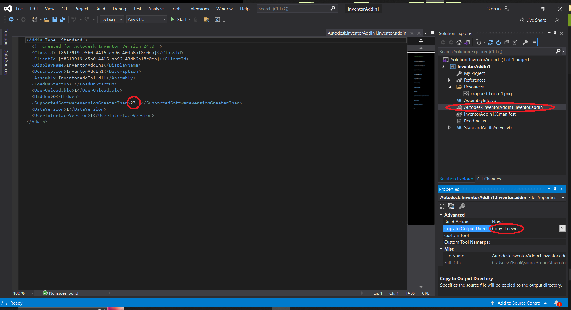The height and width of the screenshot is (310, 571).
Task: Unpin the Solution Explorer panel
Action: [x=555, y=33]
